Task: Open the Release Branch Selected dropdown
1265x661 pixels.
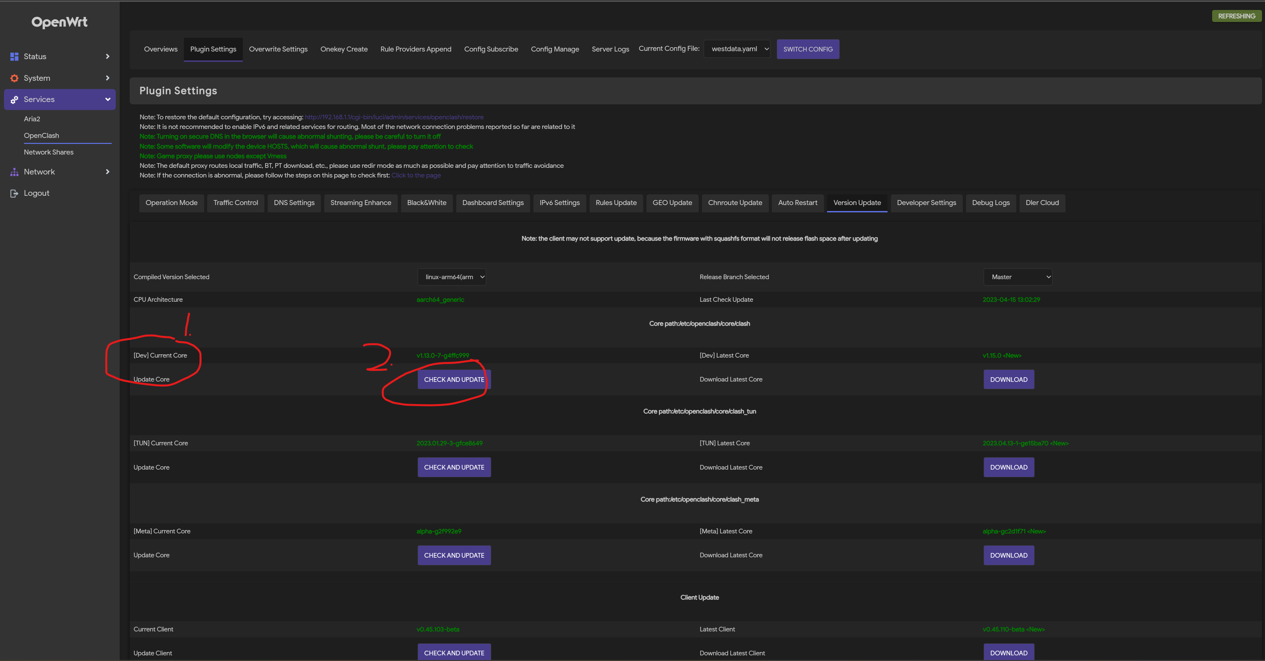Action: (x=1018, y=277)
